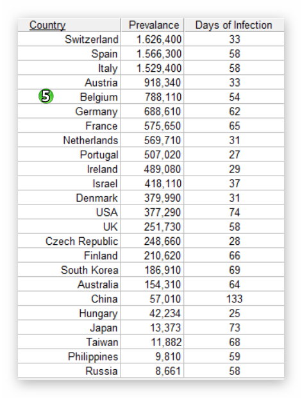Select the USA days value 74

click(x=235, y=212)
